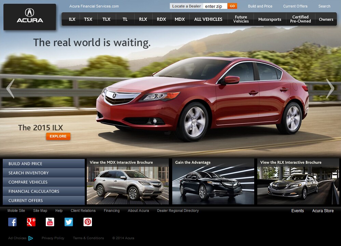This screenshot has width=341, height=246.
Task: Click the "Locate a Dealer" label
Action: coord(186,6)
